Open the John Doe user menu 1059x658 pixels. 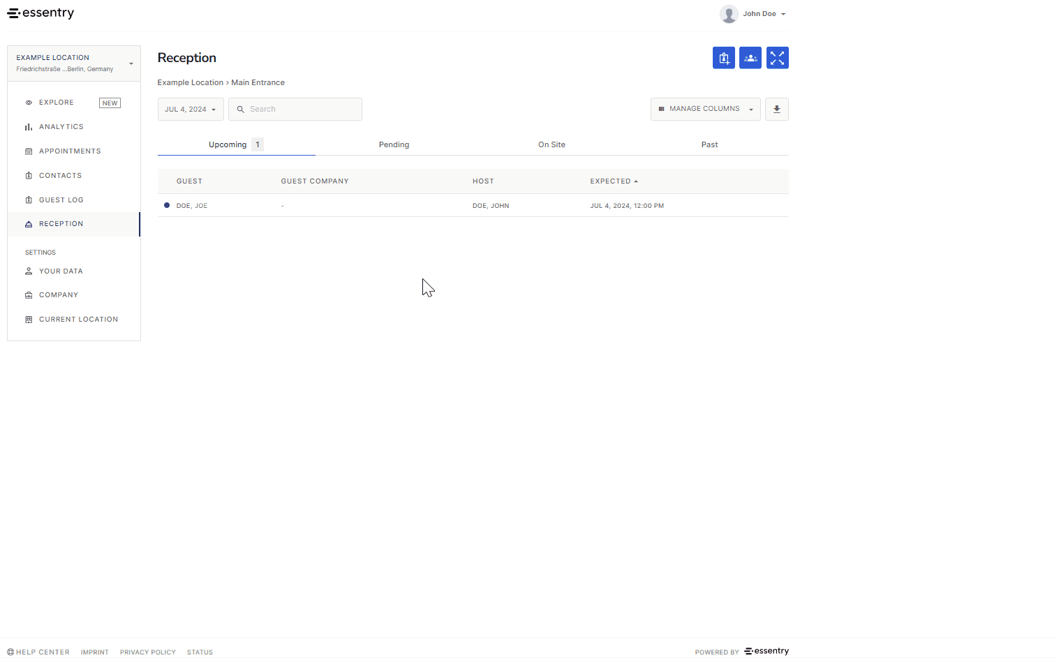pos(753,14)
